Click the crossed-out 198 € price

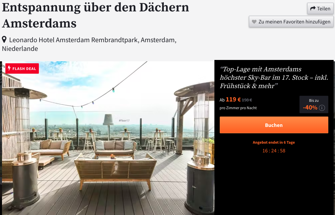click(247, 100)
